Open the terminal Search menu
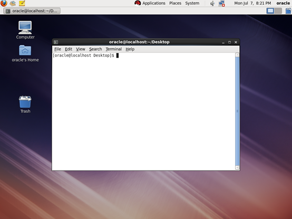Viewport: 292px width, 219px height. (x=95, y=49)
